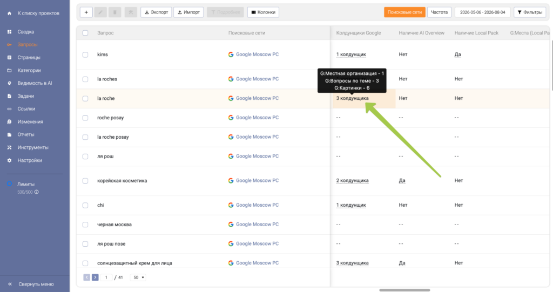Check the la roche row checkbox
This screenshot has width=553, height=292.
point(85,99)
